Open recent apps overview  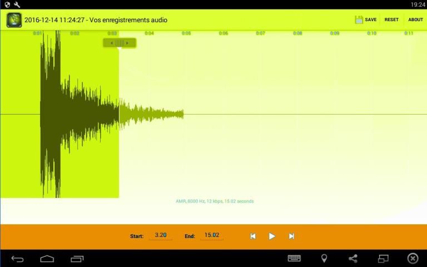pyautogui.click(x=77, y=258)
